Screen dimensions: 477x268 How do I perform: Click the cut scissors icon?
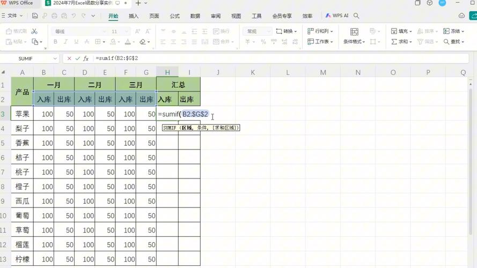(x=34, y=31)
